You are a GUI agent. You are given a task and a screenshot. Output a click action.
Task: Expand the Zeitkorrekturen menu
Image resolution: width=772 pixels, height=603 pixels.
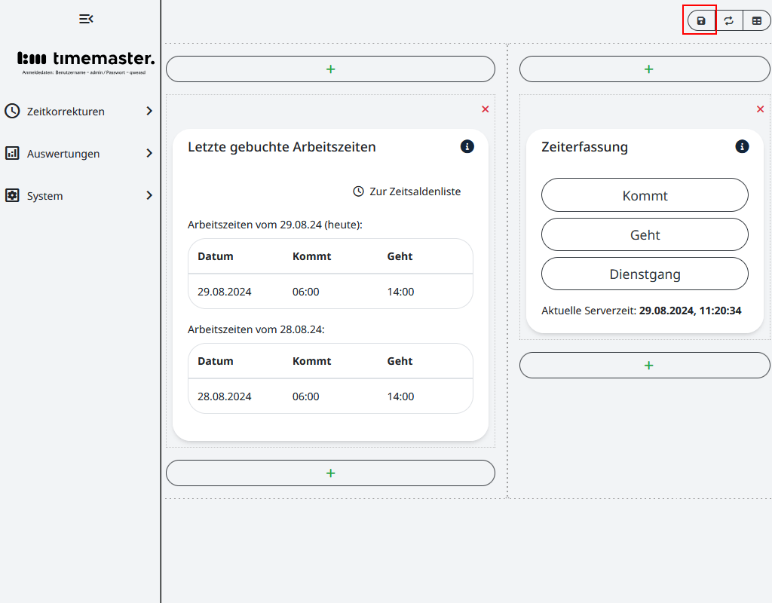pos(149,111)
